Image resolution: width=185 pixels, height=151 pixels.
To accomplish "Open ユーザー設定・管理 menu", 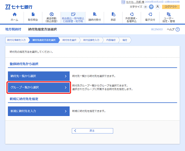I will (x=169, y=17).
